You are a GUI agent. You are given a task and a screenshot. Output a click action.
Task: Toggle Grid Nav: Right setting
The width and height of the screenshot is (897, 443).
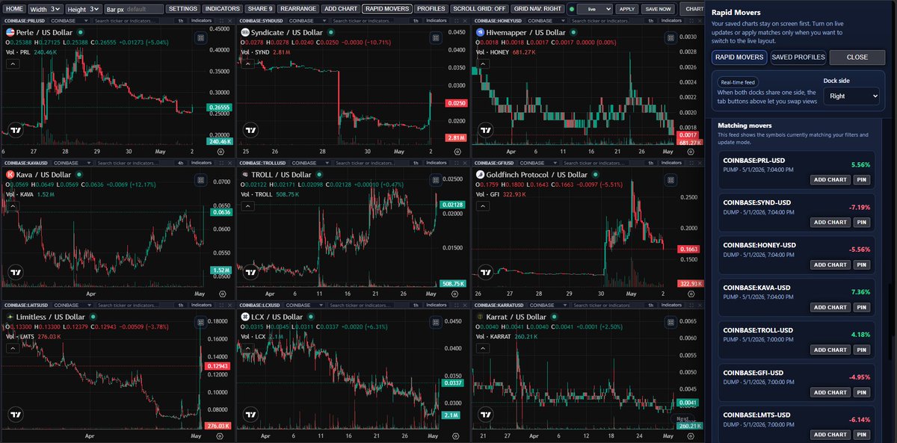pyautogui.click(x=538, y=9)
